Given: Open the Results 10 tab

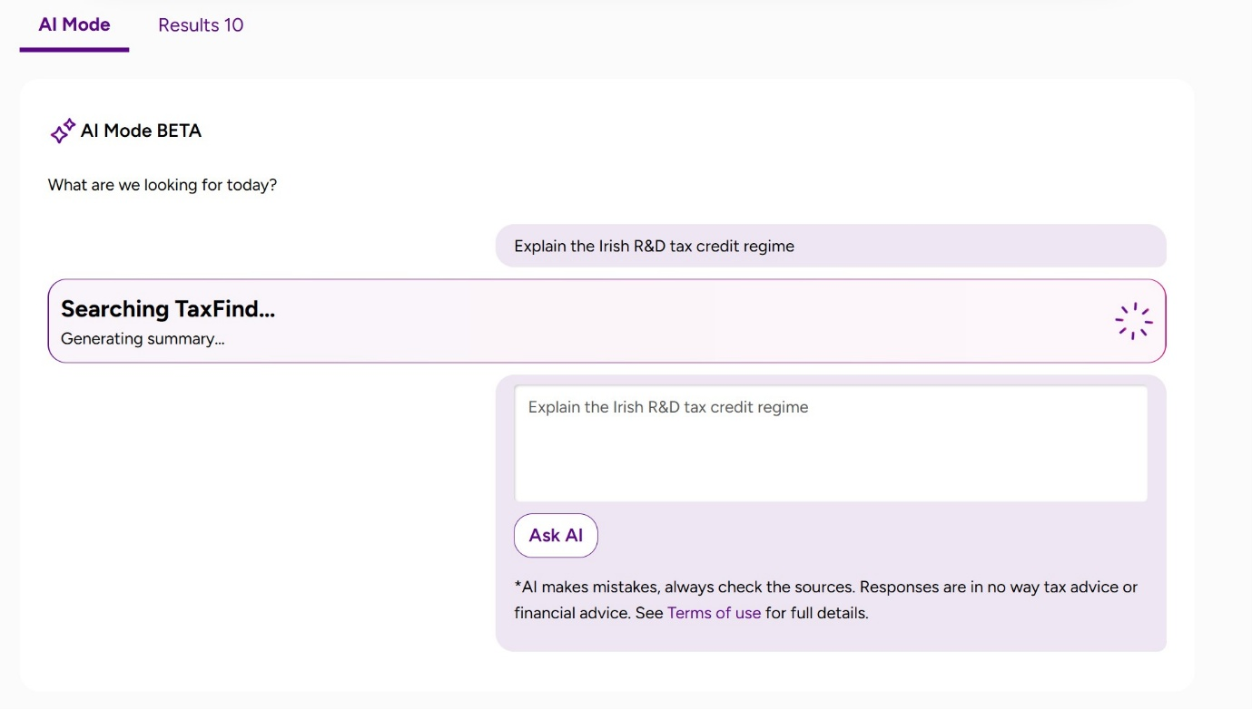Looking at the screenshot, I should click(x=201, y=25).
